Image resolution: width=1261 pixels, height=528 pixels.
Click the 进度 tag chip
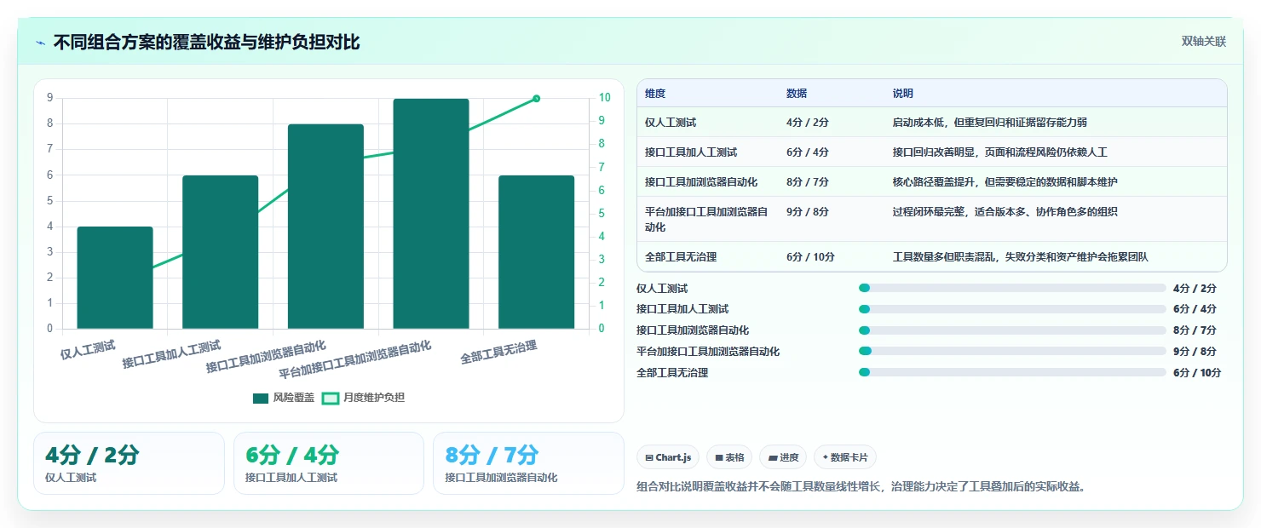(x=783, y=457)
